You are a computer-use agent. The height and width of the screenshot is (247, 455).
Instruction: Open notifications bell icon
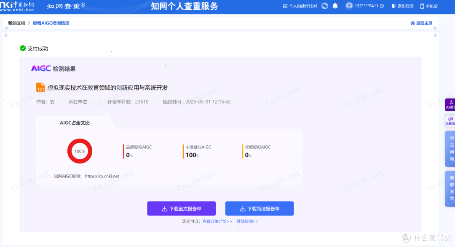pos(335,6)
